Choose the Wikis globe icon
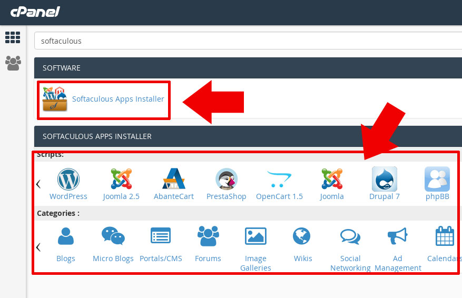Image resolution: width=462 pixels, height=298 pixels. pos(302,236)
